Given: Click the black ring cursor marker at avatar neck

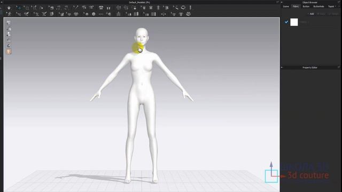Looking at the screenshot, I should coord(140,50).
